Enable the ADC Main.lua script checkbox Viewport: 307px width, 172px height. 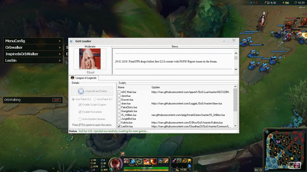[119, 92]
